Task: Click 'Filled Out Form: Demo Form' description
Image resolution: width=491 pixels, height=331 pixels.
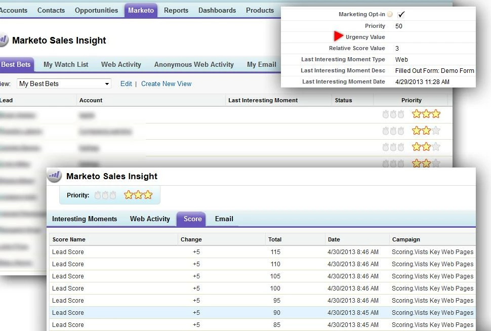Action: [x=435, y=71]
